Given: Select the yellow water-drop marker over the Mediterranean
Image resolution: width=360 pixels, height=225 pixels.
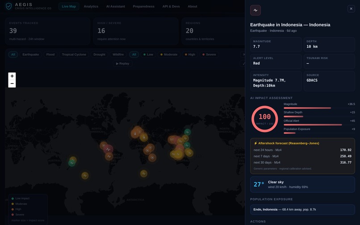Looking at the screenshot, I should click(x=144, y=137).
